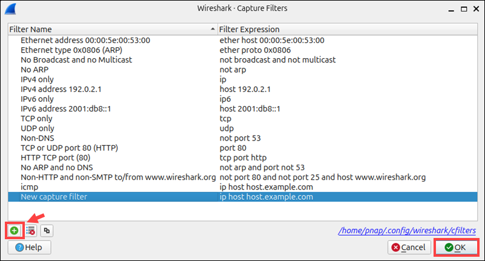Add a new capture filter with plus icon
Viewport: 485px width, 261px height.
[14, 231]
